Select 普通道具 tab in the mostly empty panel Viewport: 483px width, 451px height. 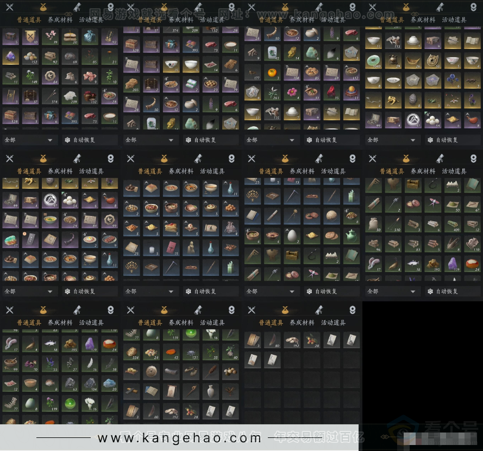tap(271, 323)
